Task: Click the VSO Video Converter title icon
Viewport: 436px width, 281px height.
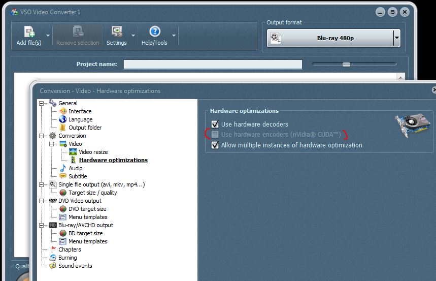Action: 14,12
